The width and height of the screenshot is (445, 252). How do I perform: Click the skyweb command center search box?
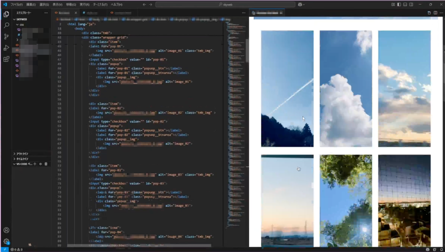tap(226, 4)
